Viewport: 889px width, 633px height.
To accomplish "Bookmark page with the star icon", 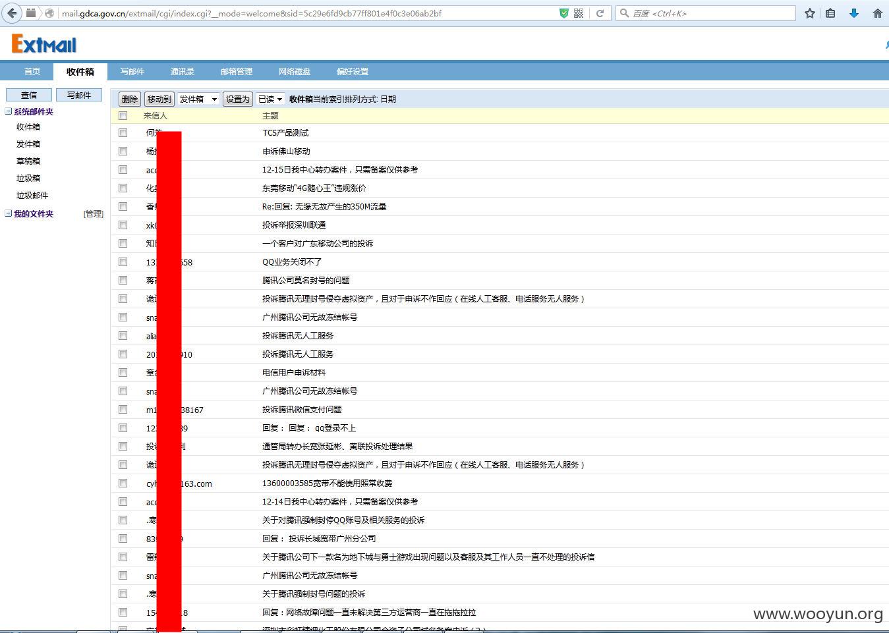I will tap(810, 13).
